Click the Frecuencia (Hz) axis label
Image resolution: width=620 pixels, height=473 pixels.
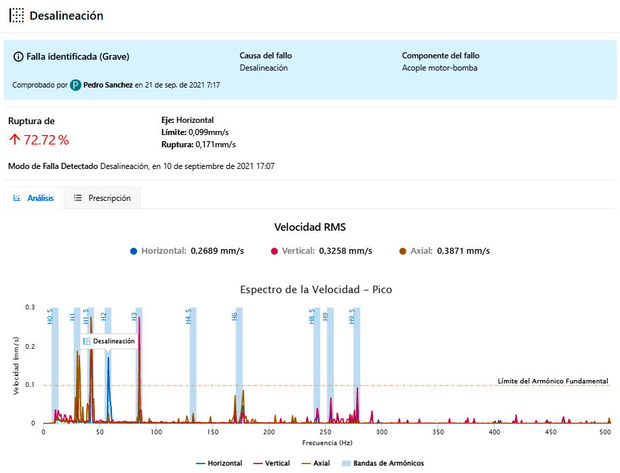(x=327, y=443)
